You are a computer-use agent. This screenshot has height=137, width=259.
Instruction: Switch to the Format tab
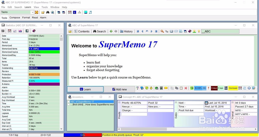(x=26, y=18)
